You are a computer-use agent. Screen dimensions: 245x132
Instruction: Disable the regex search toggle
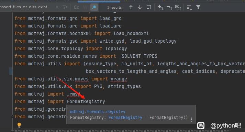pos(94,7)
